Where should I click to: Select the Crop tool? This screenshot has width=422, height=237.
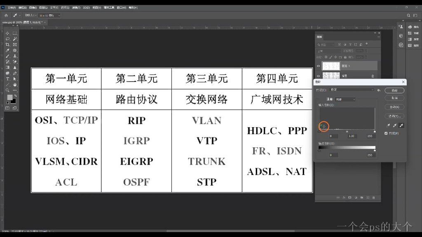pyautogui.click(x=7, y=44)
